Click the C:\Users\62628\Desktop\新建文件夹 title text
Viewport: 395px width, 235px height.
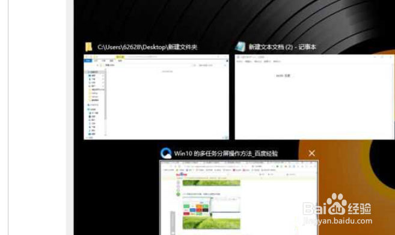click(x=147, y=47)
